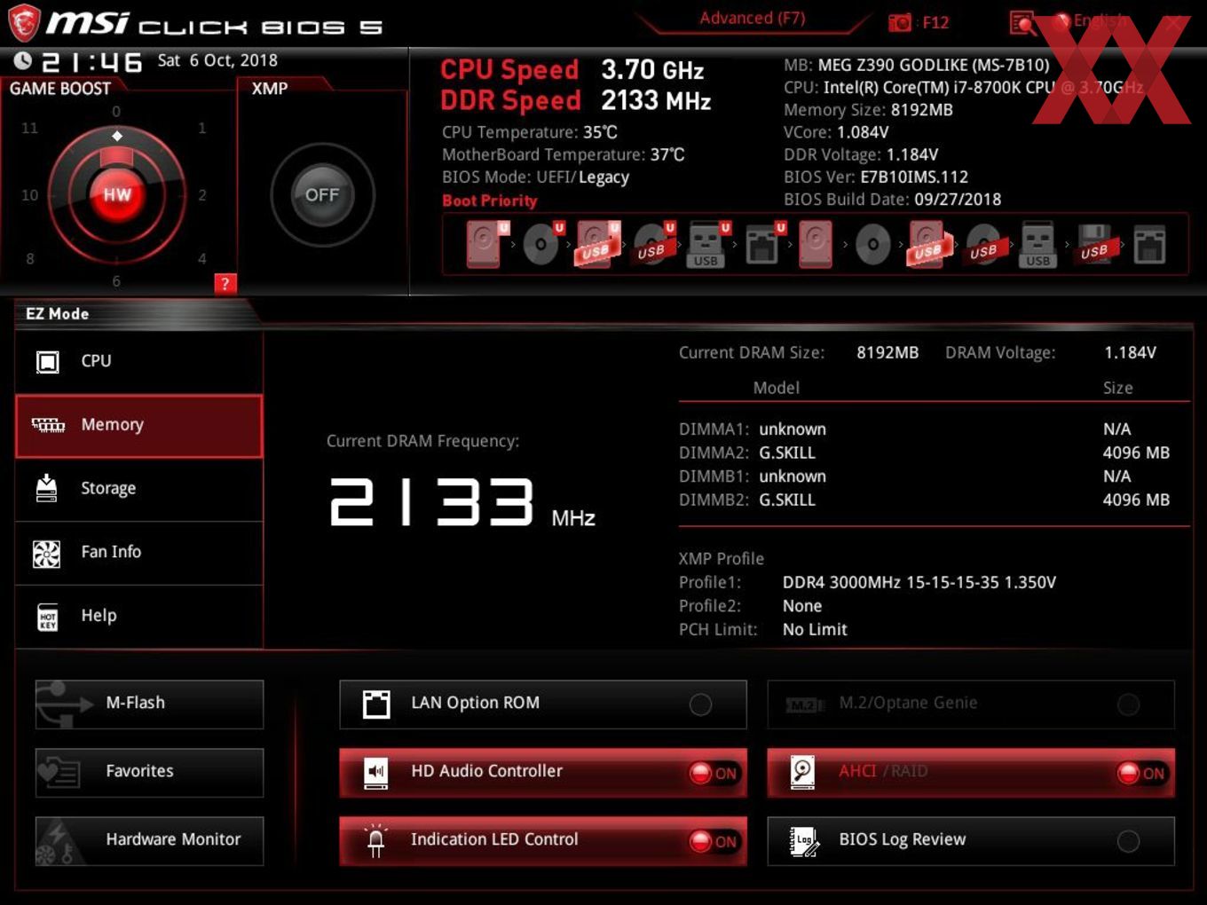Select the UEFI USB hard disk boot icon
The width and height of the screenshot is (1207, 905).
point(597,244)
